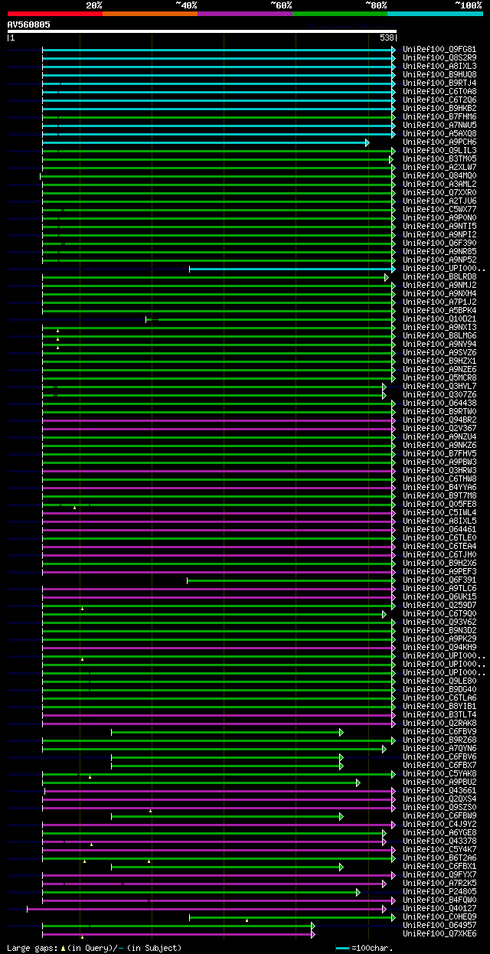Click the UniRef100_B4YYA6 label

click(x=439, y=488)
